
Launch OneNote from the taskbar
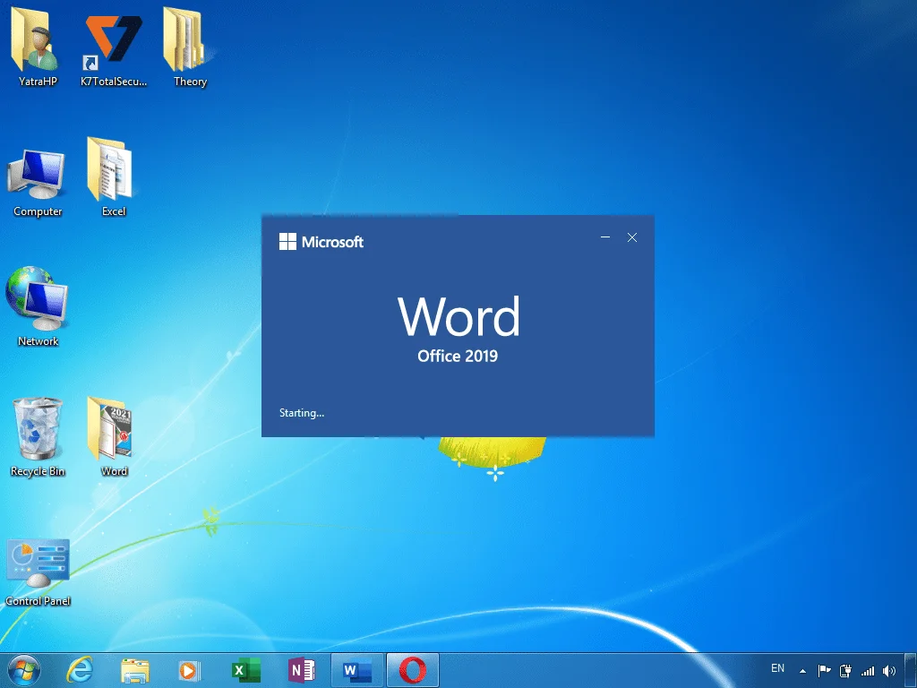(x=302, y=670)
